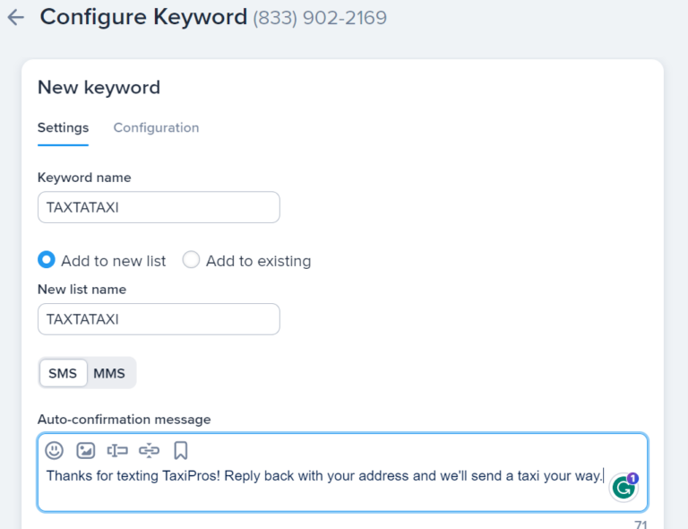
Task: Click the Configure Keyword page title
Action: (x=143, y=17)
